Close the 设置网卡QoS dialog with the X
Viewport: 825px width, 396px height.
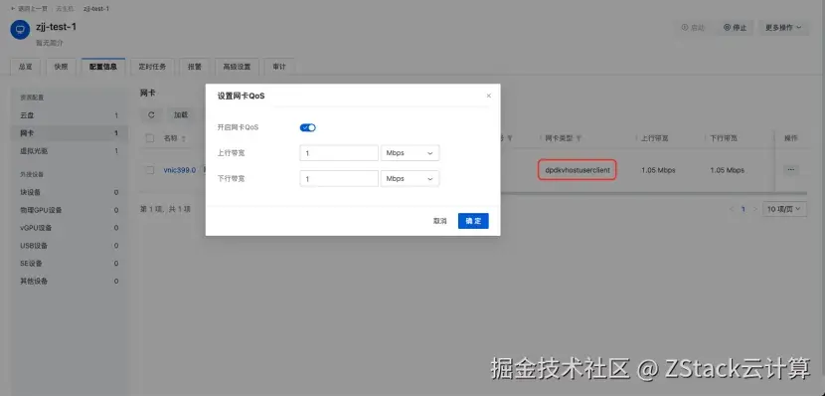click(489, 96)
